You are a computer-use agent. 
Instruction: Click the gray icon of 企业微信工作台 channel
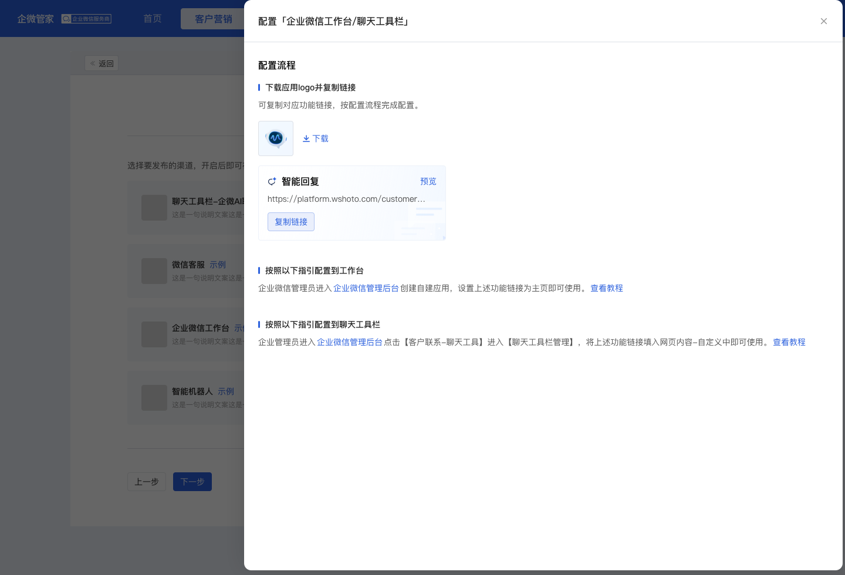[x=154, y=334]
